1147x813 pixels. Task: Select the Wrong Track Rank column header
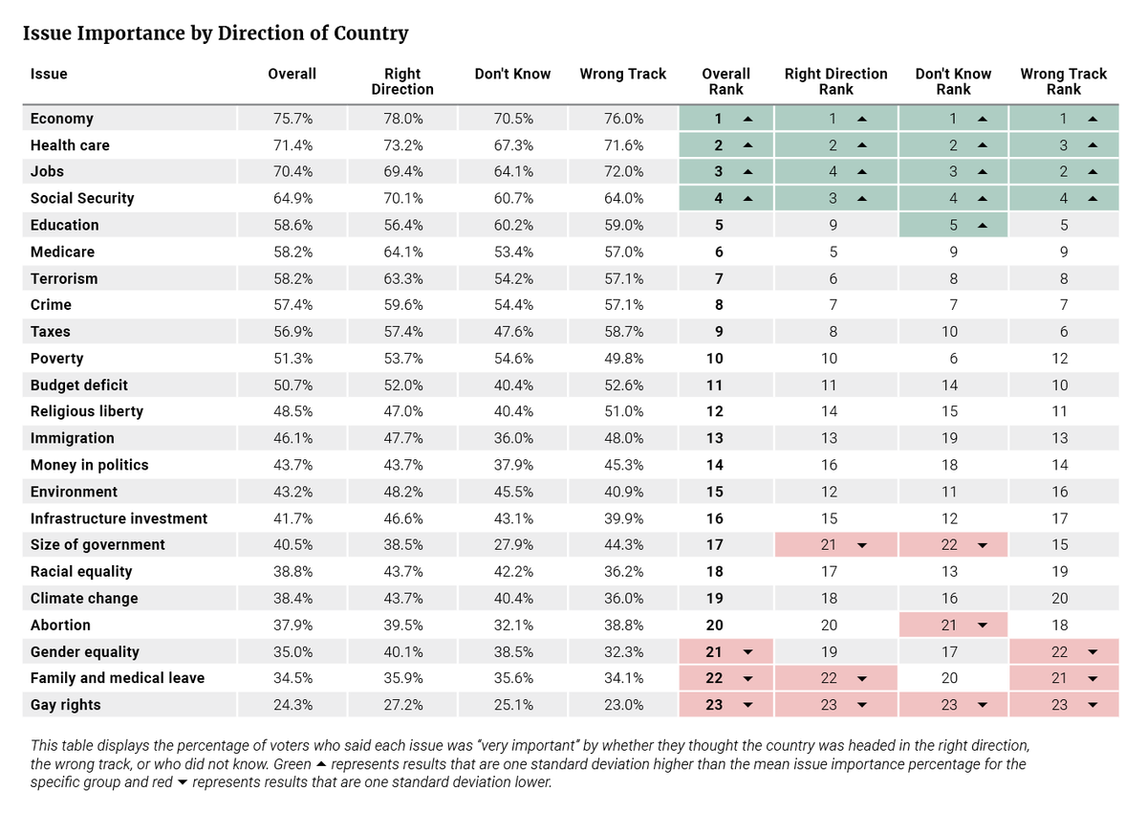(1063, 81)
